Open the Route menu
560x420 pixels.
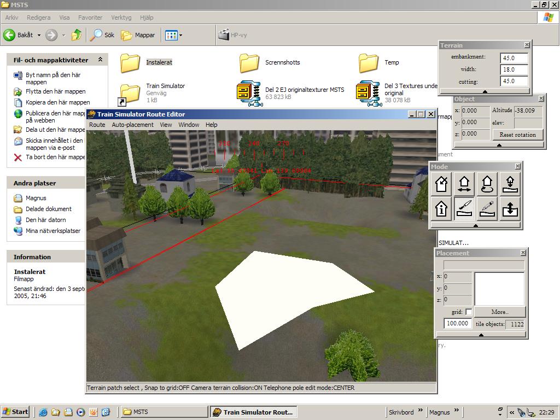(x=97, y=125)
